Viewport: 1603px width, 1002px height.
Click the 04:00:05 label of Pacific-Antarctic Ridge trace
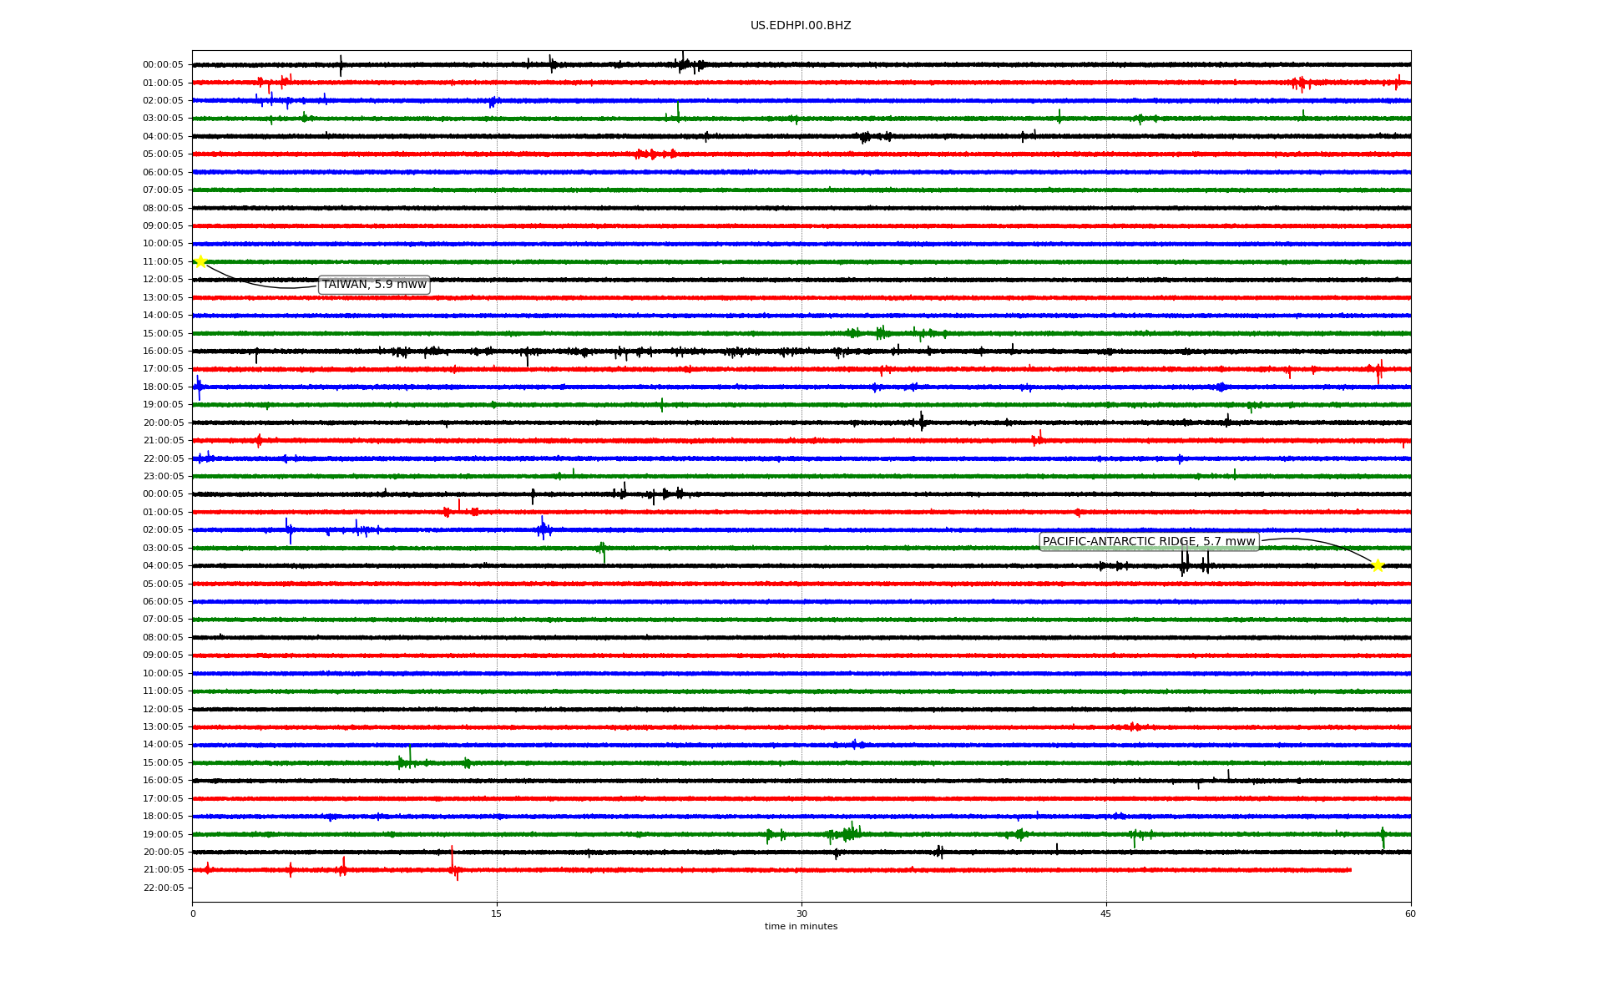tap(163, 566)
